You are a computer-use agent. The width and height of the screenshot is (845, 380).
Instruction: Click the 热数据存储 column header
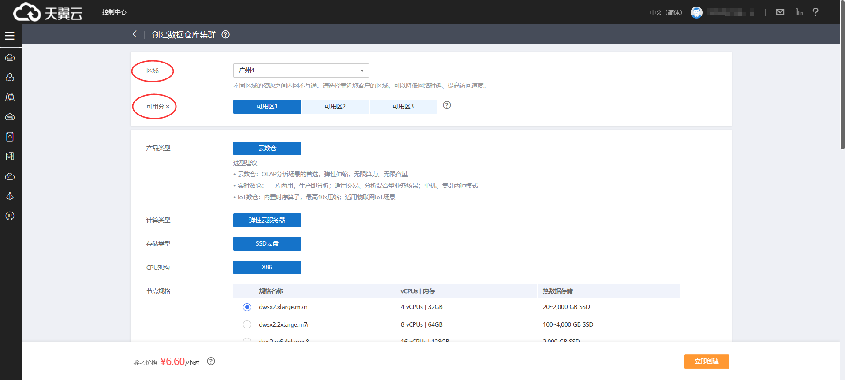[557, 291]
